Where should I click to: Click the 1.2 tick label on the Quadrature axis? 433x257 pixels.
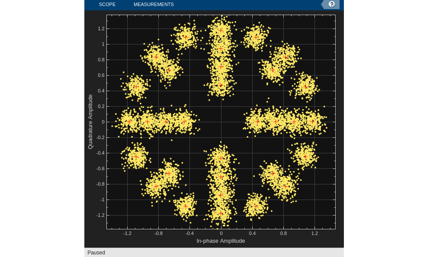[x=101, y=29]
